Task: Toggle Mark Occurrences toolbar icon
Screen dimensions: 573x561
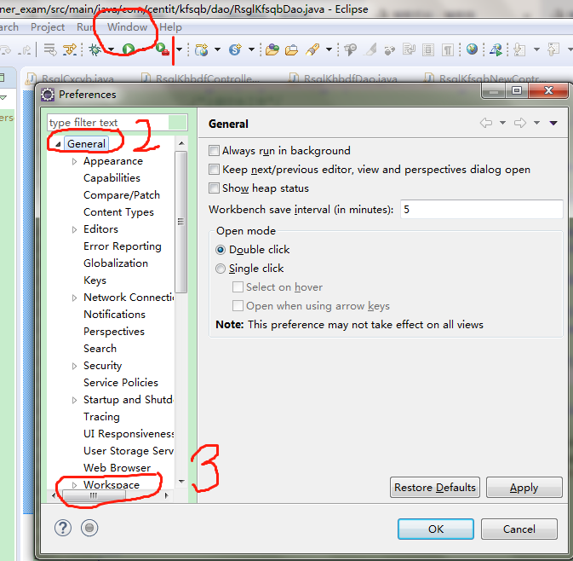Action: pos(371,49)
